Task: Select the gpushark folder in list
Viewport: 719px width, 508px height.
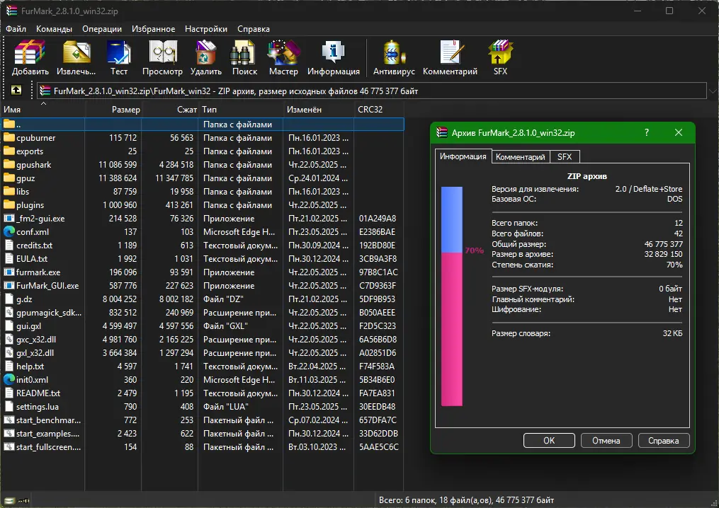Action: click(33, 165)
